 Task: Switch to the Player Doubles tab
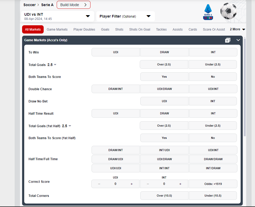coord(84,30)
